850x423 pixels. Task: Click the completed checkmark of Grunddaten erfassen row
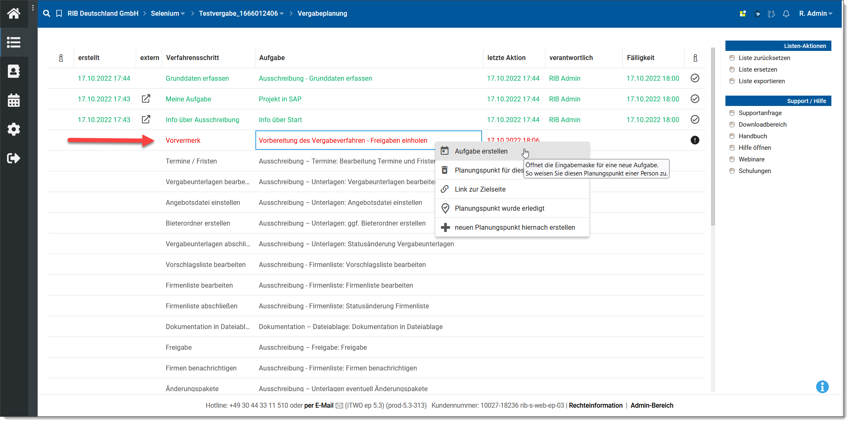tap(695, 78)
